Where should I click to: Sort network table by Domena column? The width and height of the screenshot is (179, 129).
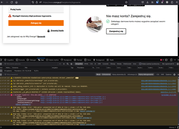(x=18, y=68)
